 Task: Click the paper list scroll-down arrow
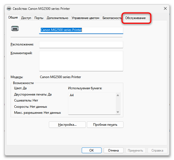(118, 112)
